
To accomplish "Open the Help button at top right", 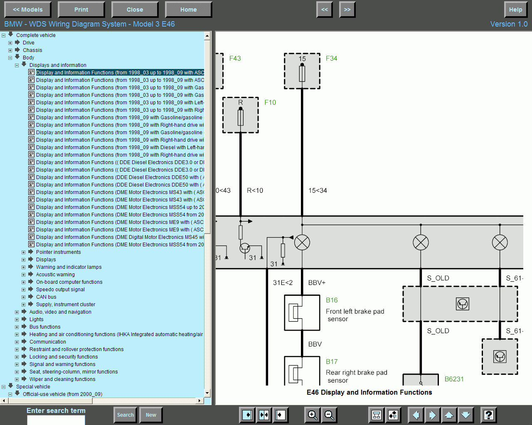I will click(x=516, y=10).
